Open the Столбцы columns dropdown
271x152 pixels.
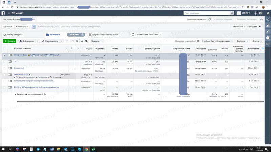(x=217, y=41)
